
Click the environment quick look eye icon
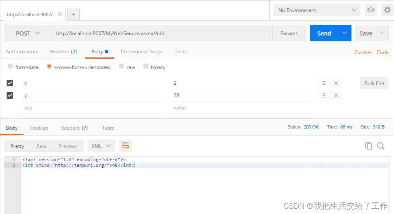[370, 10]
